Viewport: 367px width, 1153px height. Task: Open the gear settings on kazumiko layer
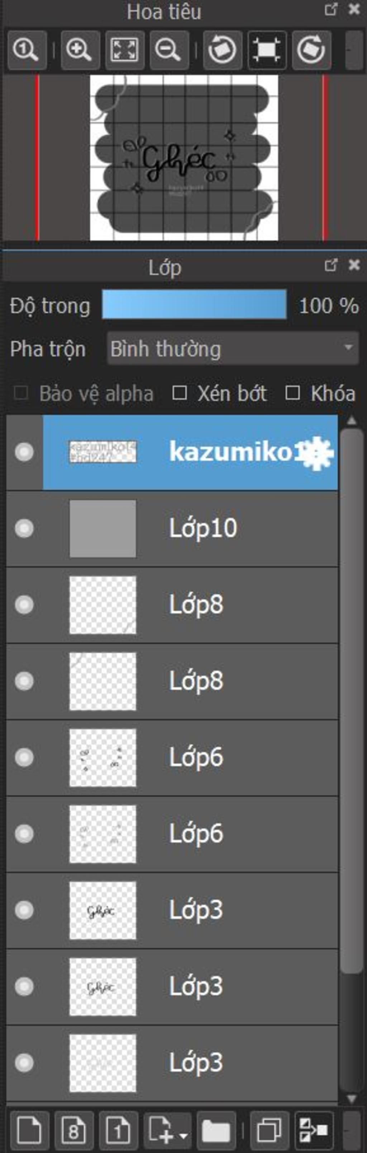click(318, 453)
